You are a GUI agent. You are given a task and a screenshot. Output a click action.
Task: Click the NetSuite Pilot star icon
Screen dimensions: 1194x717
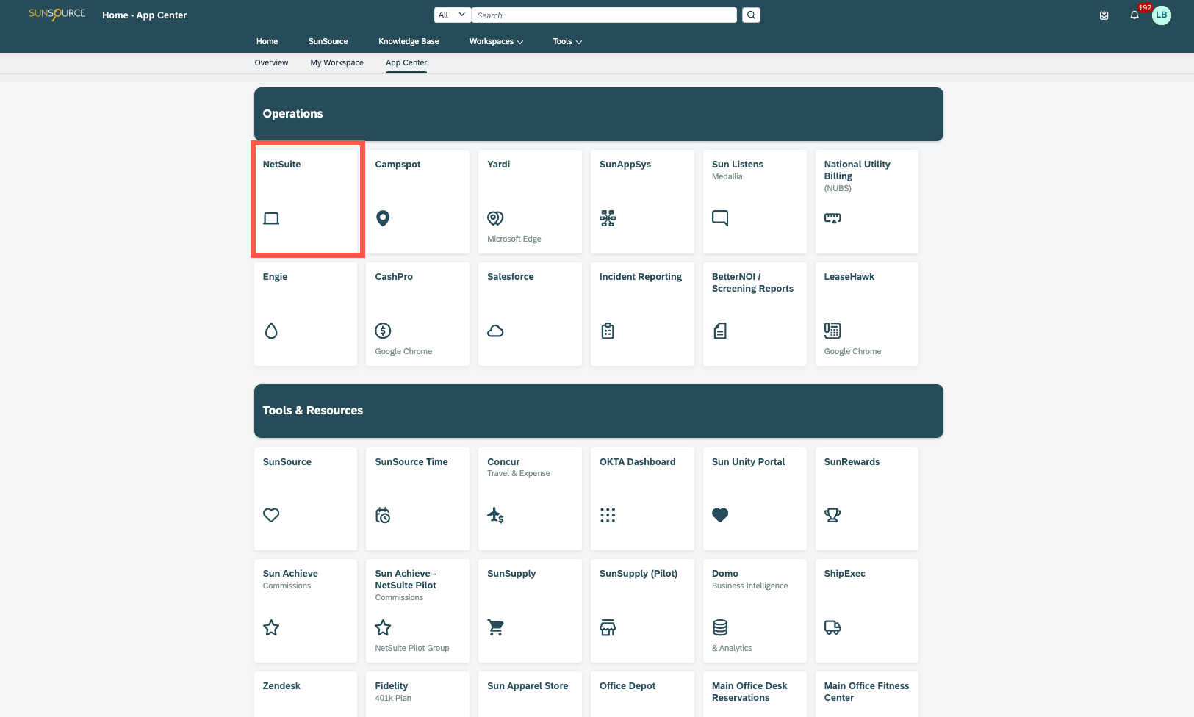tap(383, 627)
